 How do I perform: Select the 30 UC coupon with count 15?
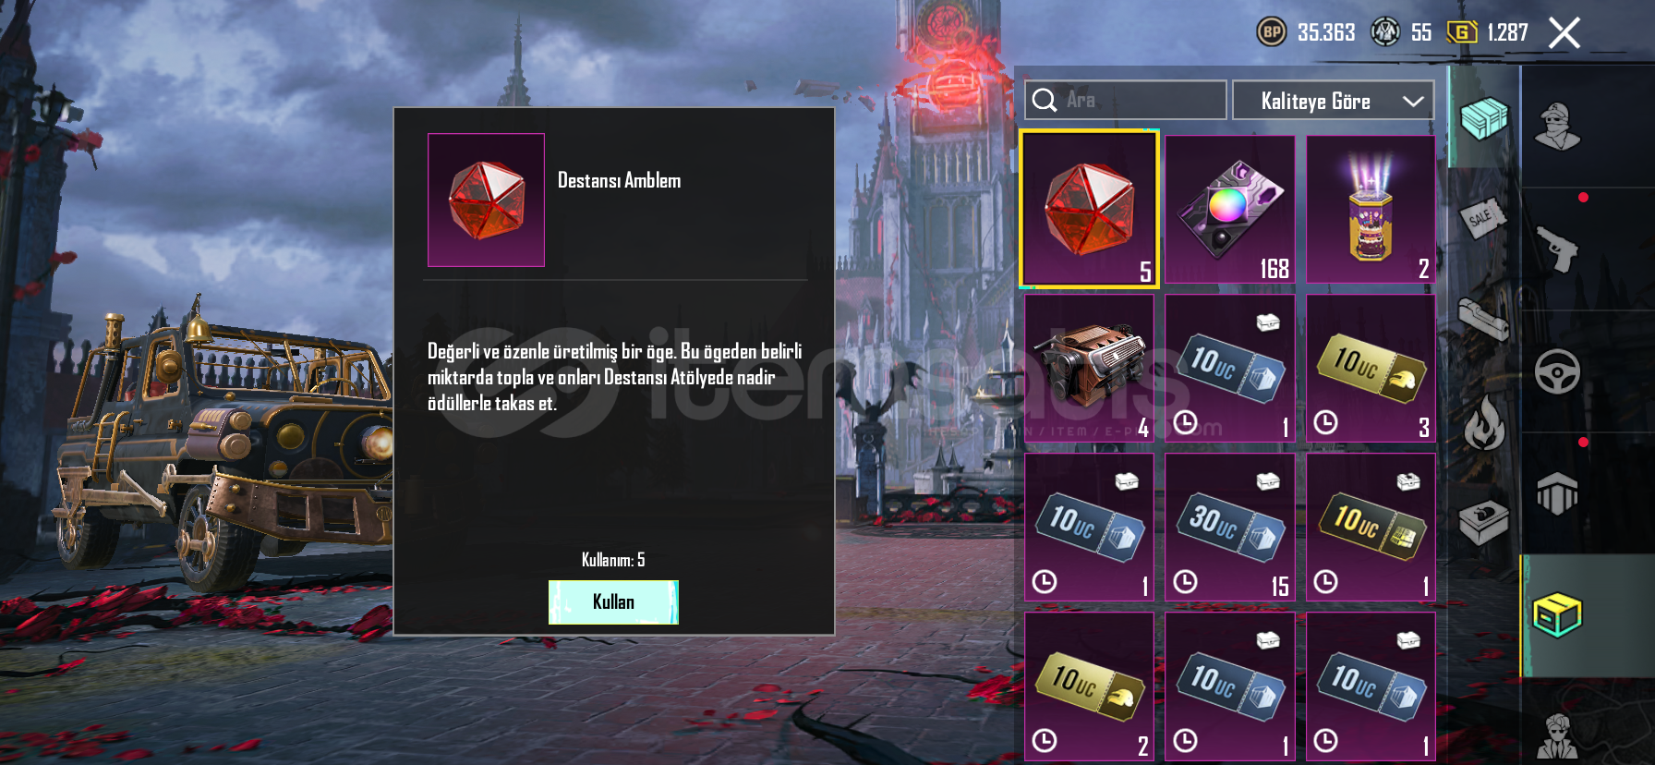pos(1230,527)
